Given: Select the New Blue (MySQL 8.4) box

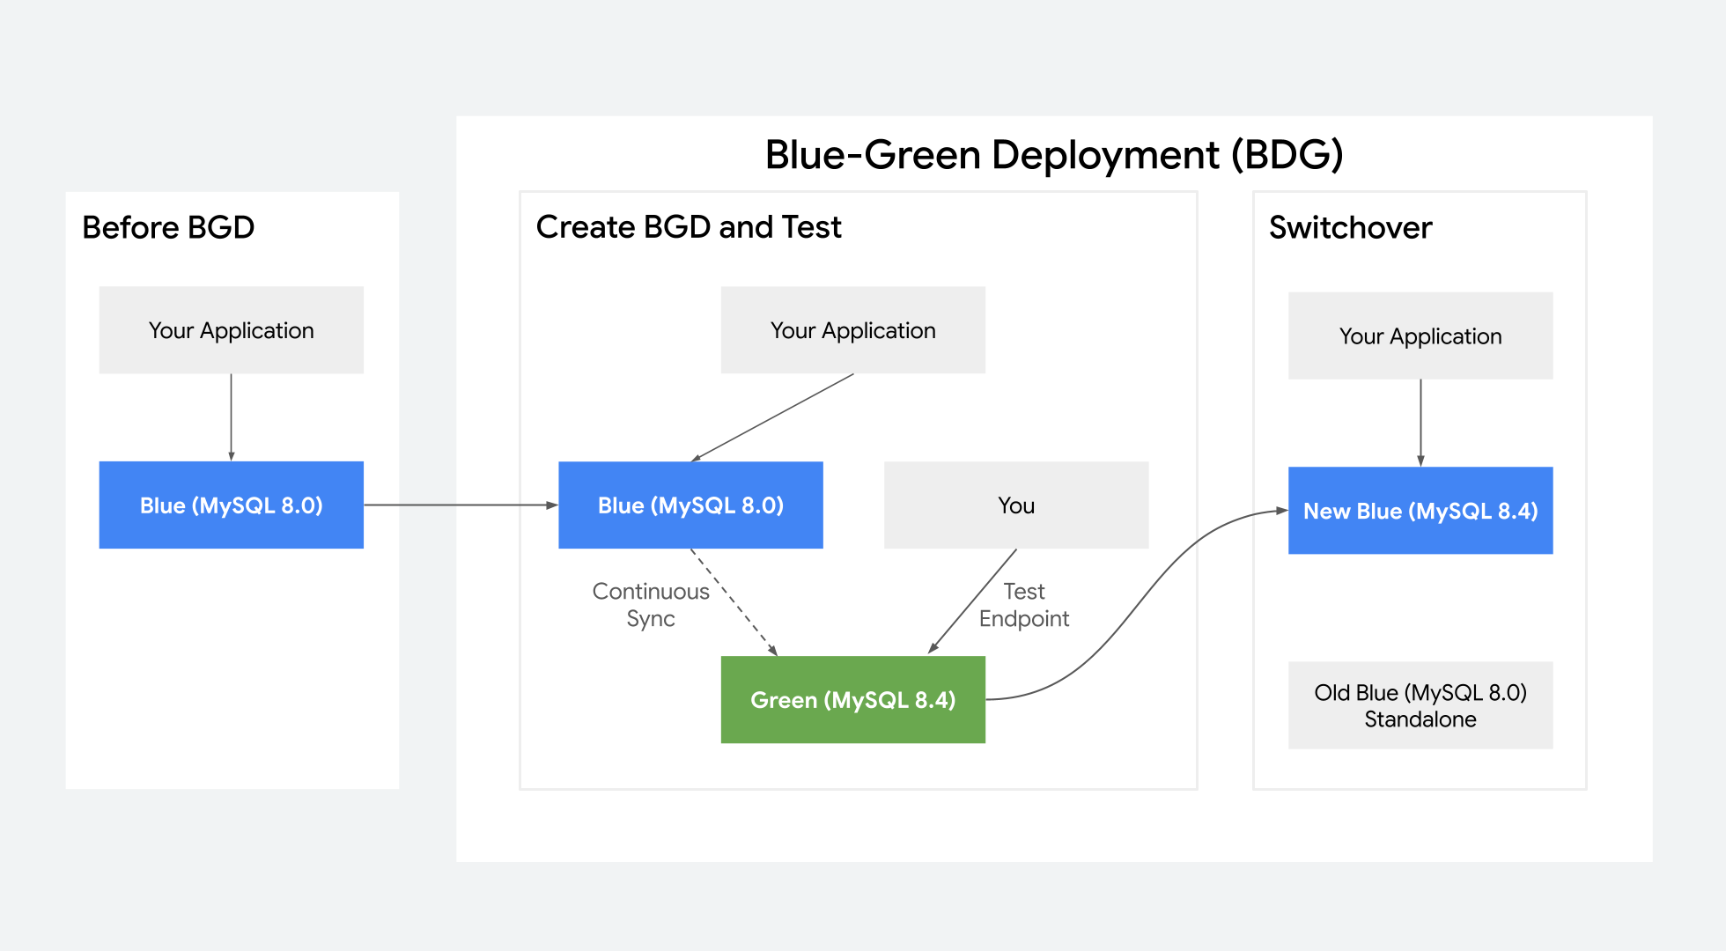Looking at the screenshot, I should [1420, 511].
